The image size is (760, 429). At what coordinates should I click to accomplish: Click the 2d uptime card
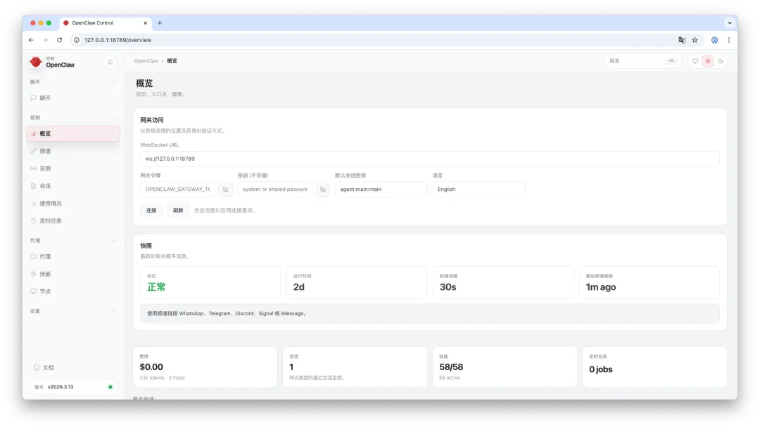pyautogui.click(x=357, y=282)
